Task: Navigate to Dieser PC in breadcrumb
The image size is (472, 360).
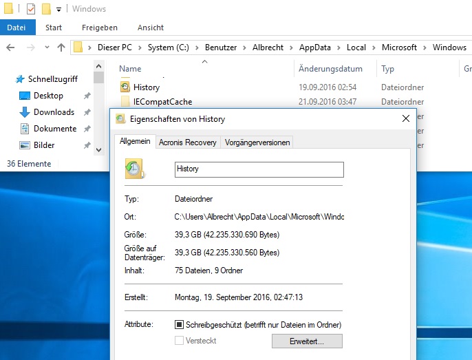Action: (x=115, y=47)
